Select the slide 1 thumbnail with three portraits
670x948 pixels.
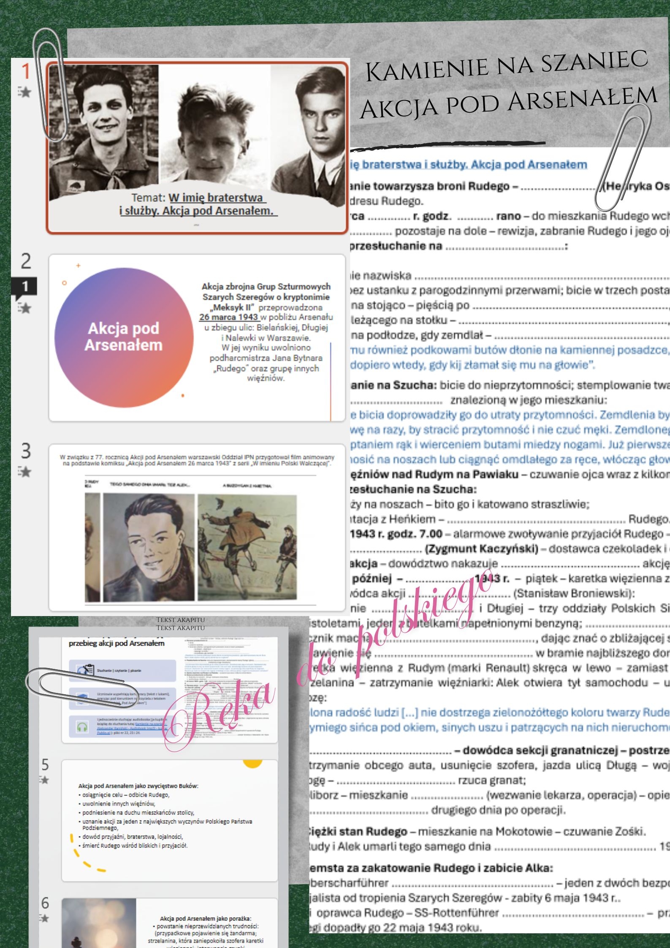(198, 148)
